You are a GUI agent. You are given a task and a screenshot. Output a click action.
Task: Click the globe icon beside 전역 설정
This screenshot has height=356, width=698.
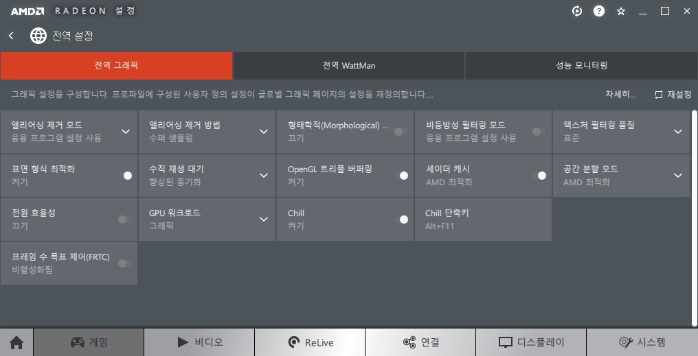point(38,36)
